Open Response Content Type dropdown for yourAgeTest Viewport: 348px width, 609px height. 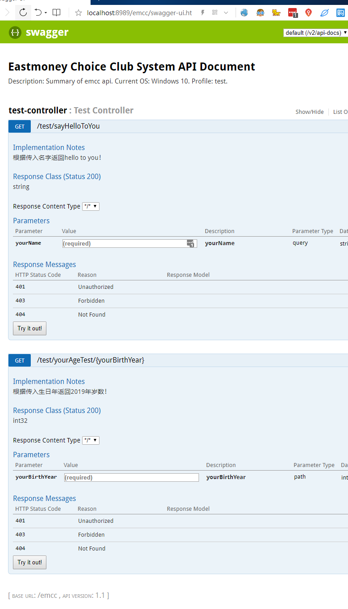pyautogui.click(x=91, y=440)
